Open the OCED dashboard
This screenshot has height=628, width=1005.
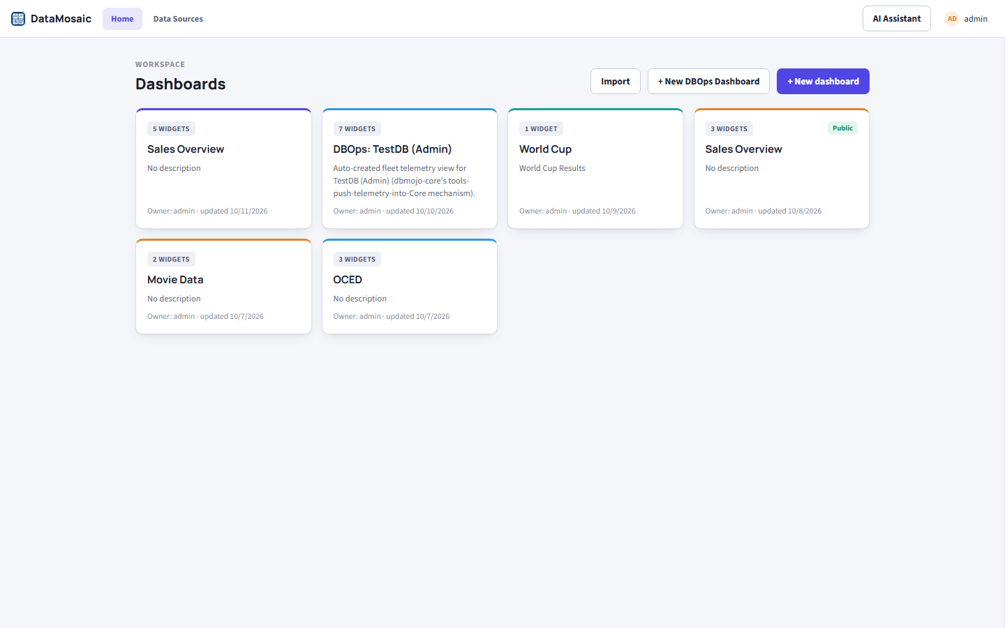pyautogui.click(x=410, y=286)
